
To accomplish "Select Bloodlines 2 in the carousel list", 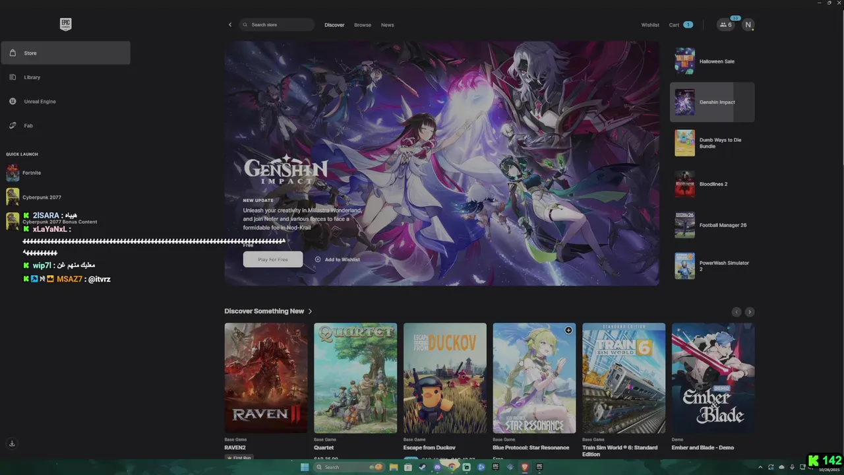I will (x=712, y=184).
